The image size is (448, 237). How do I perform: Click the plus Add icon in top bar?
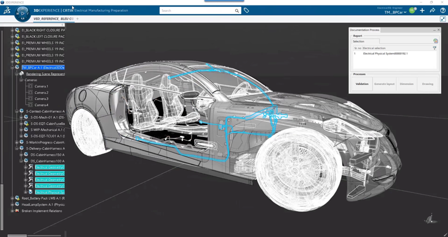pyautogui.click(x=422, y=11)
